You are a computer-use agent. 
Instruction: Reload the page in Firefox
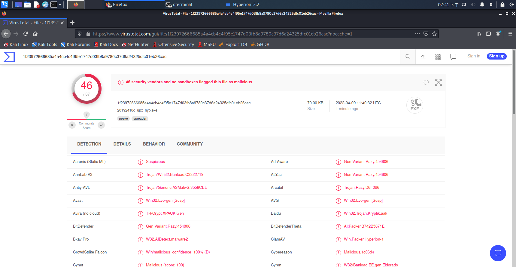click(26, 34)
